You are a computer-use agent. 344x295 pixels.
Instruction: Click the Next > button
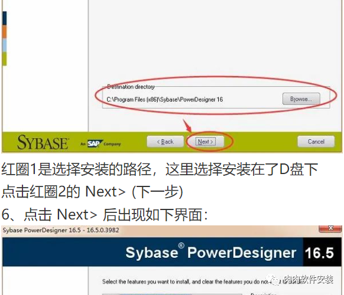[205, 142]
